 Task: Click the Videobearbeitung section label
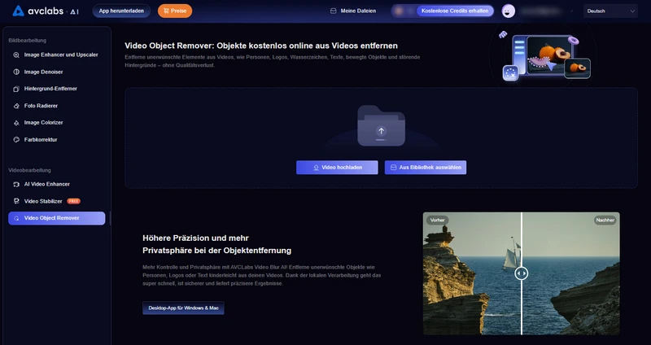(29, 170)
